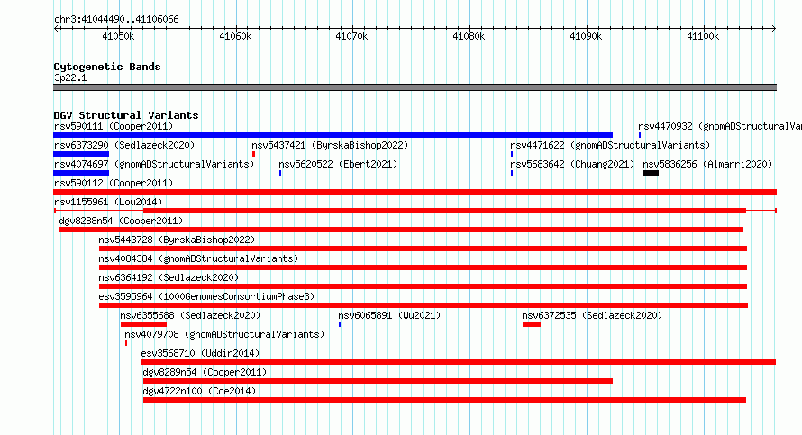Click the Cytogenetic Bands track title
The height and width of the screenshot is (435, 802).
(107, 67)
